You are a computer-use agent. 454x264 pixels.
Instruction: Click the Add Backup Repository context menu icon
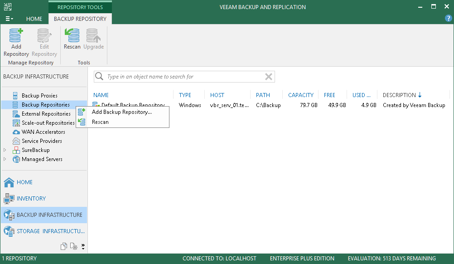pos(82,112)
